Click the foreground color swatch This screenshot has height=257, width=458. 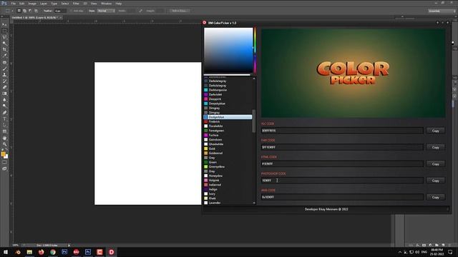pyautogui.click(x=3, y=154)
